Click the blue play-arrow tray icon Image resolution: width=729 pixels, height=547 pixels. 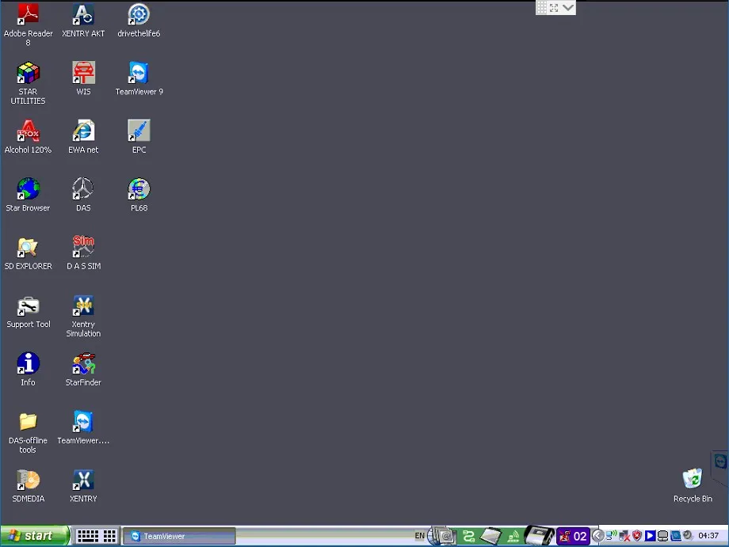click(650, 536)
